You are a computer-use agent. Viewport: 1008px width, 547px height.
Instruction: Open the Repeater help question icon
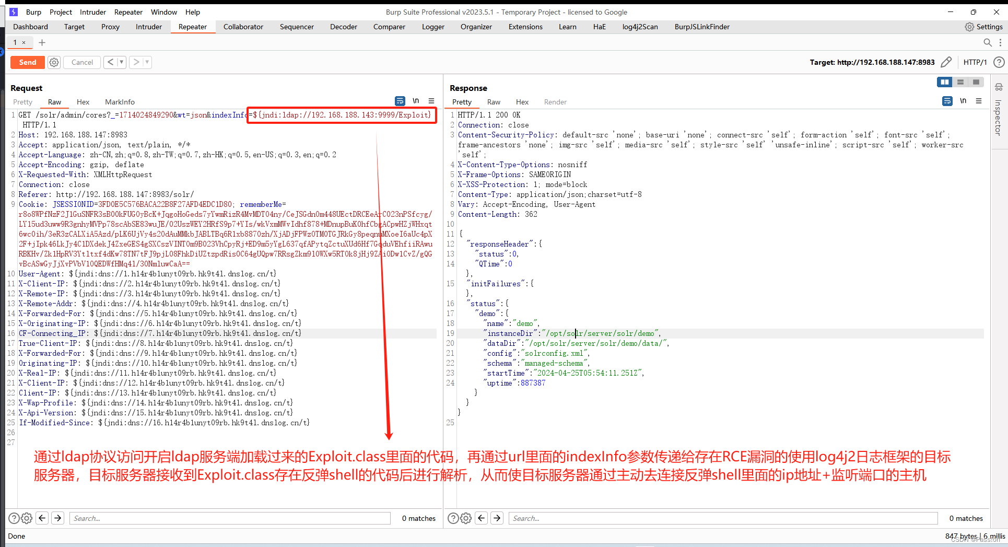(999, 62)
